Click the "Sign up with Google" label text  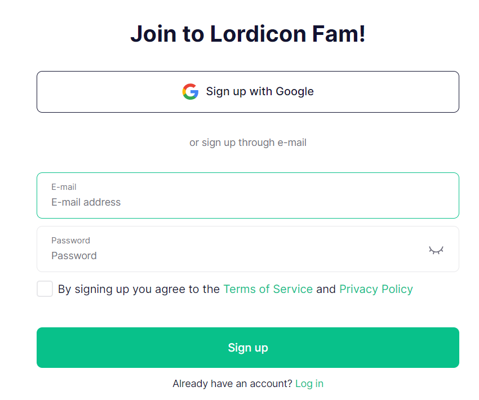[260, 91]
